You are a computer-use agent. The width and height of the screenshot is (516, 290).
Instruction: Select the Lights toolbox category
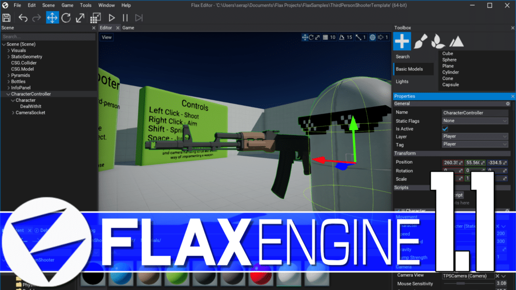[414, 82]
